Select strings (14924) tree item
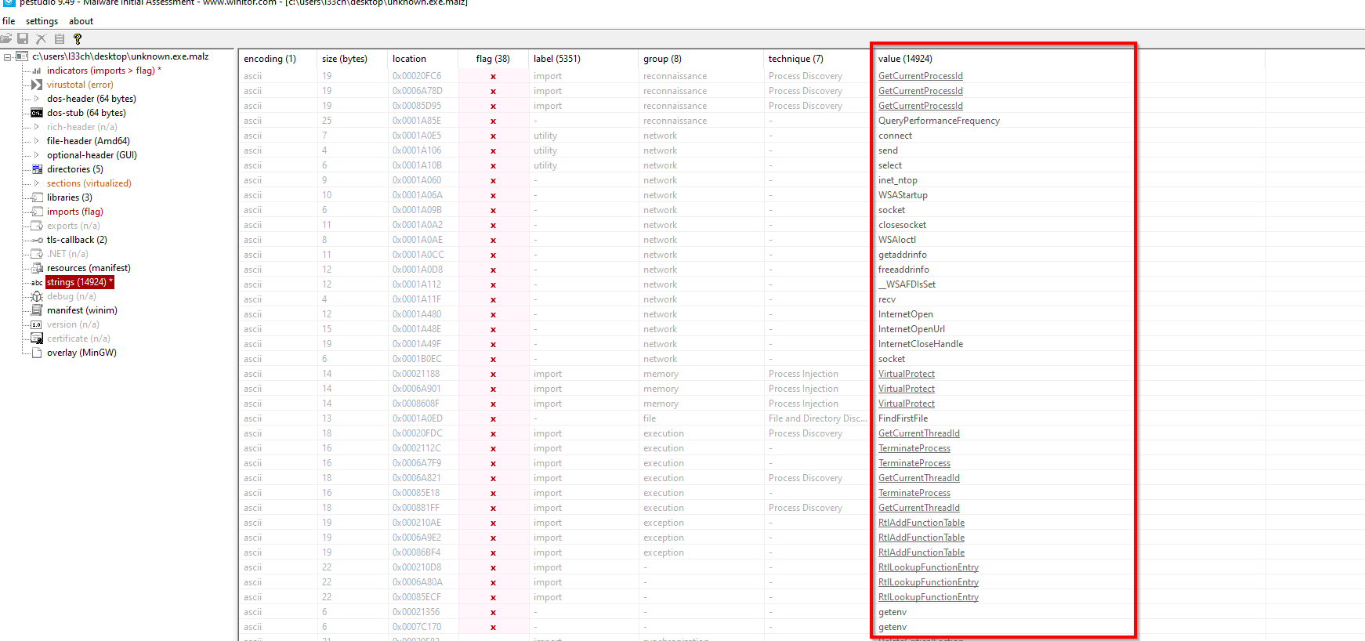 pos(79,282)
